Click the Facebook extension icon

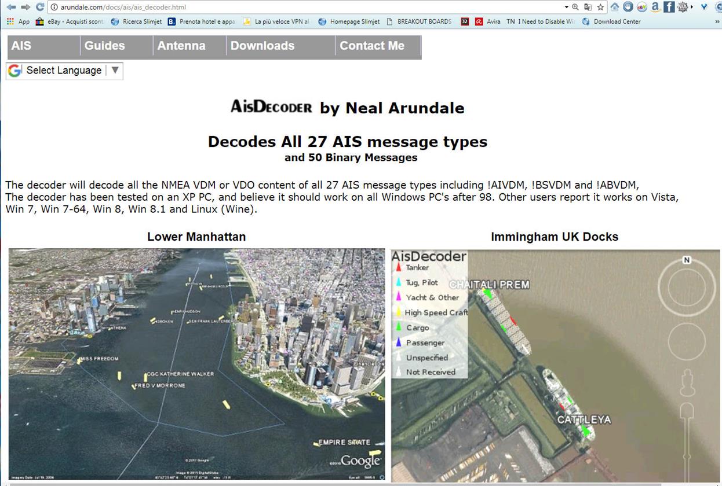pos(669,7)
